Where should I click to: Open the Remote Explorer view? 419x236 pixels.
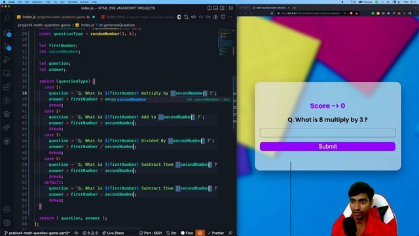tap(7, 73)
